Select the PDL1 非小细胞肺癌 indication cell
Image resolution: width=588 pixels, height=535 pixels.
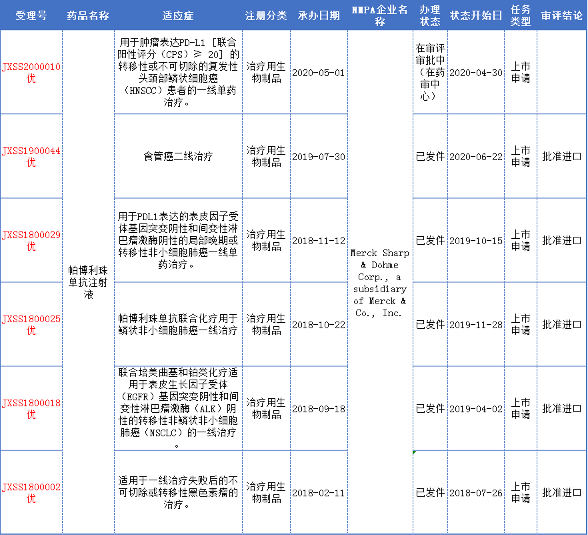178,240
